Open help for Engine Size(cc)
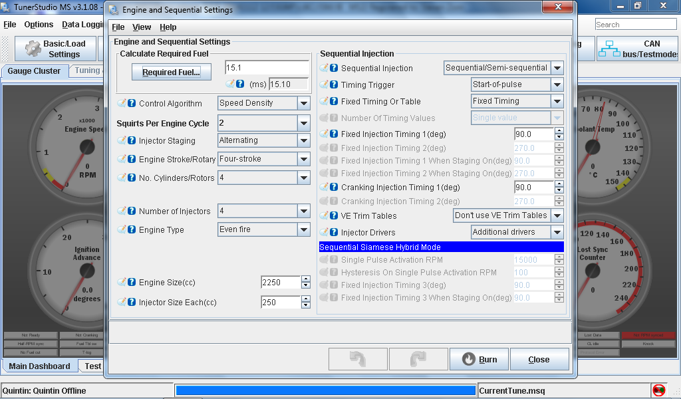 point(132,282)
